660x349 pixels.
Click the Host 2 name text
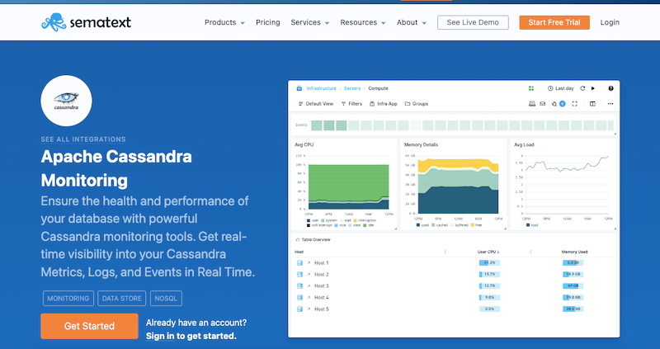(321, 275)
